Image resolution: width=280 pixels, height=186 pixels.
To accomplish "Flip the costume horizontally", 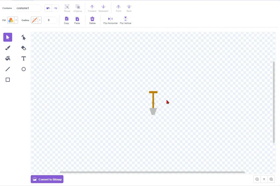I will (110, 20).
